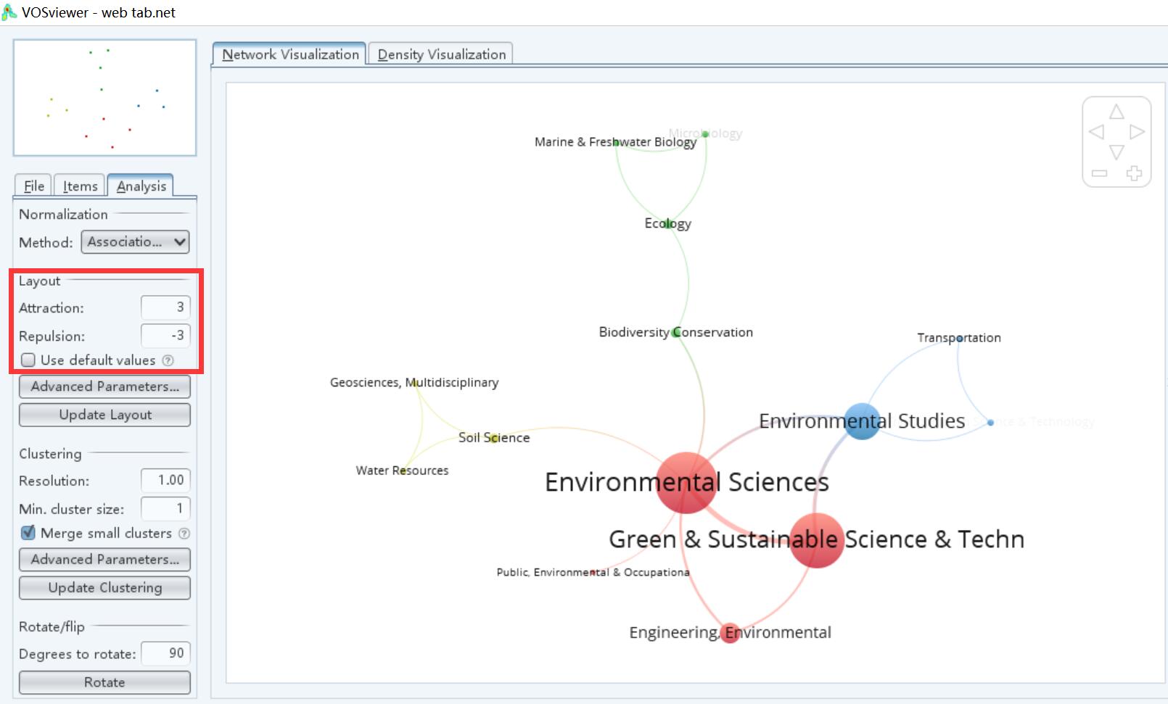Pan the map down using the down arrow

[x=1116, y=153]
